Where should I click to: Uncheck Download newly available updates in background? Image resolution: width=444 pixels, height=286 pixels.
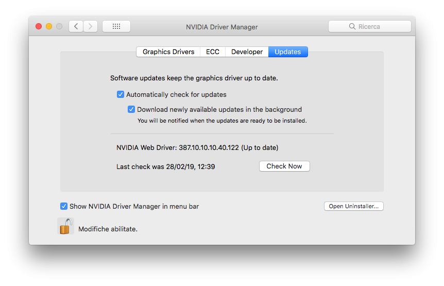click(131, 109)
